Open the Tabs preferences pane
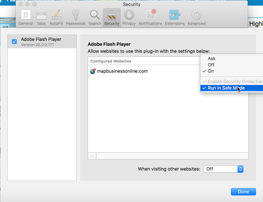 [x=41, y=17]
